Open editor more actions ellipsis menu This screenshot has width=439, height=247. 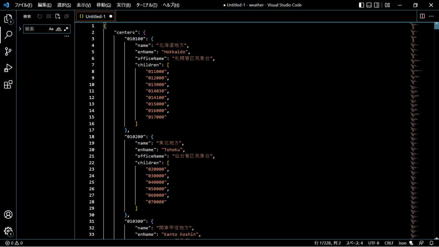(432, 16)
